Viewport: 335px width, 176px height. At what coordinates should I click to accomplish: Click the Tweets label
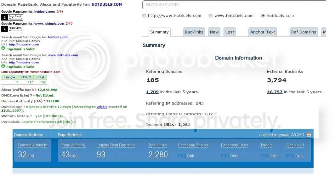pyautogui.click(x=266, y=145)
